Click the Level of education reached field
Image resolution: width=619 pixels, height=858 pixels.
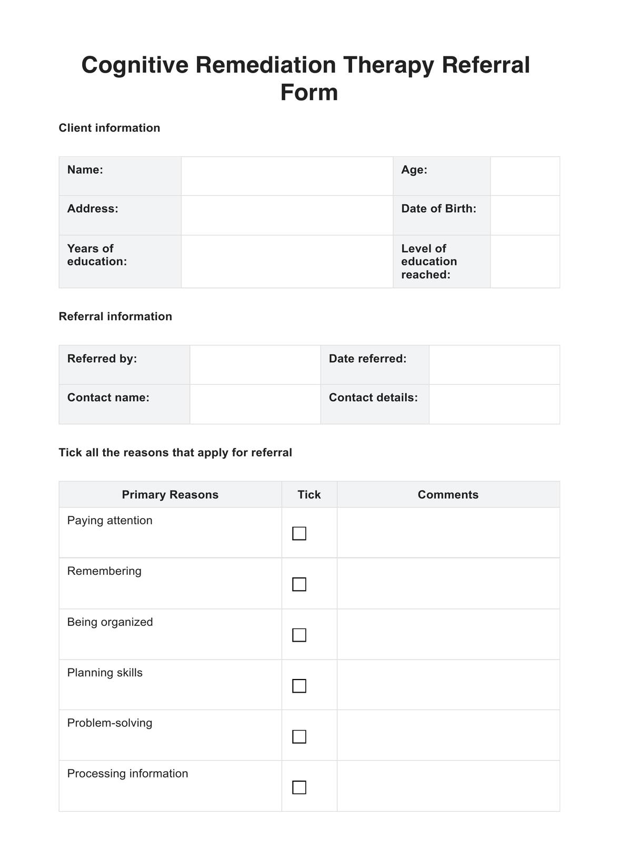(525, 262)
